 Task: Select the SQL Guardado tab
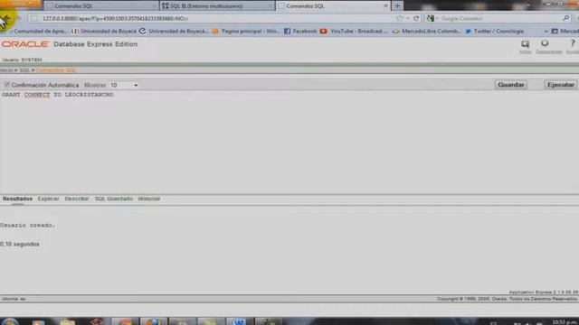pyautogui.click(x=114, y=199)
